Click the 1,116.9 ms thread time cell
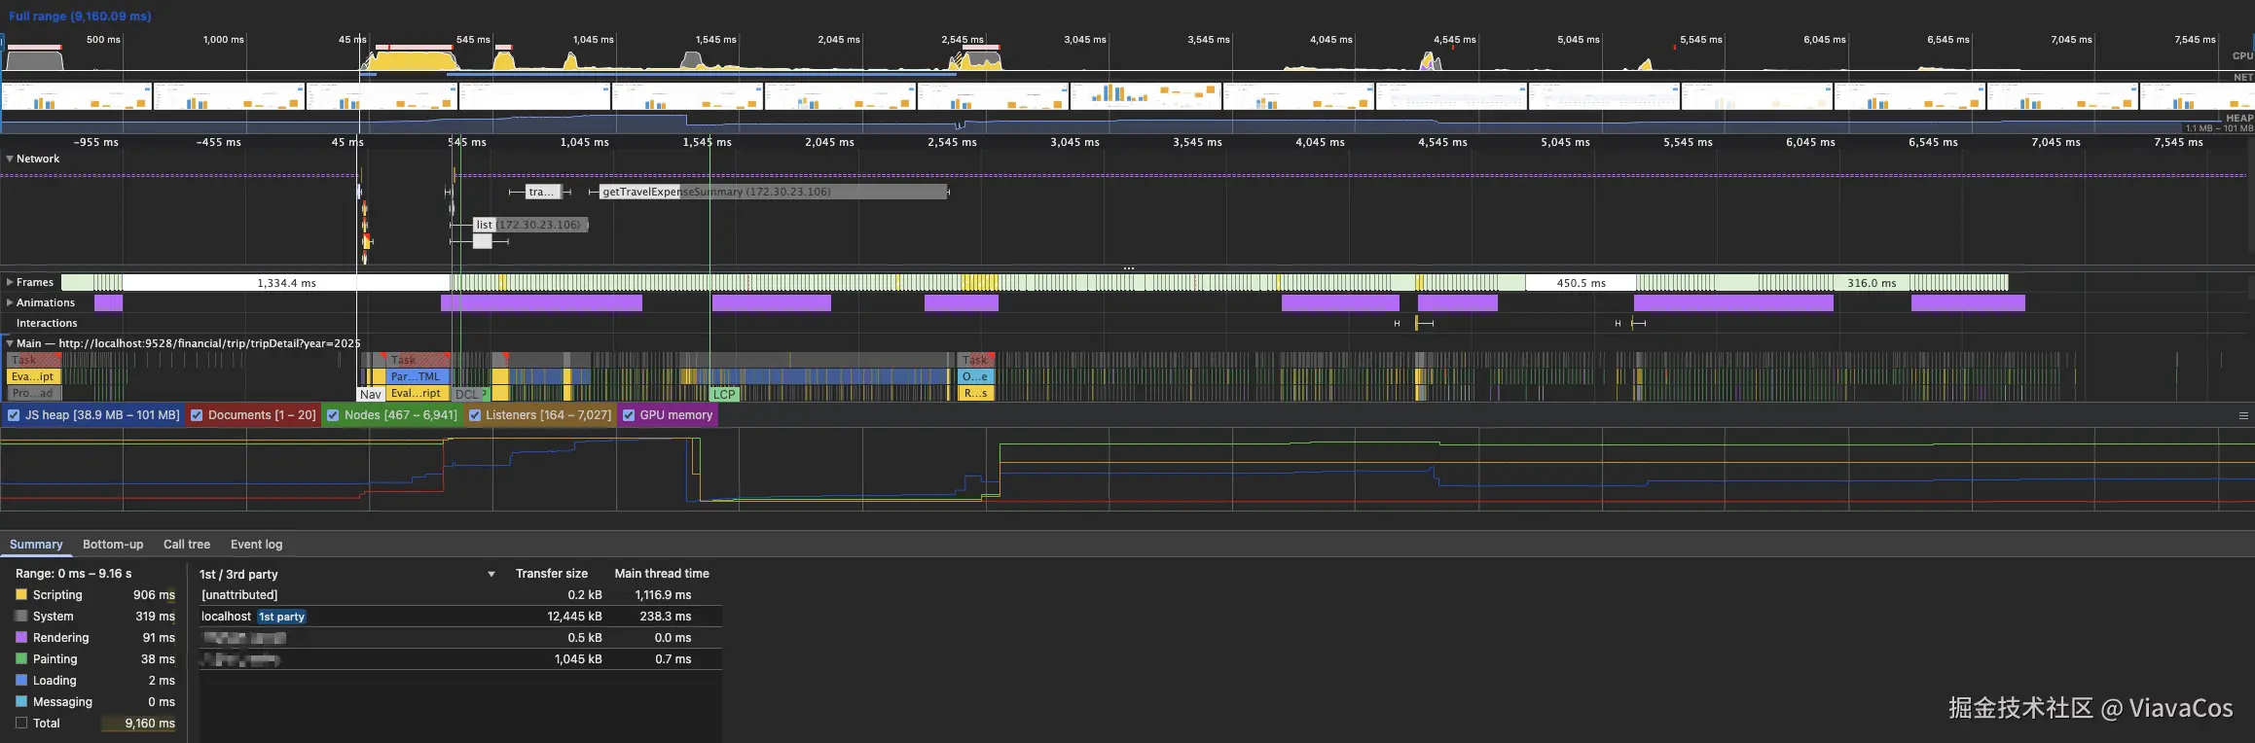This screenshot has width=2255, height=743. 663,595
